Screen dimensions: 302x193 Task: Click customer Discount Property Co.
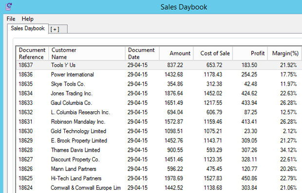coord(75,159)
